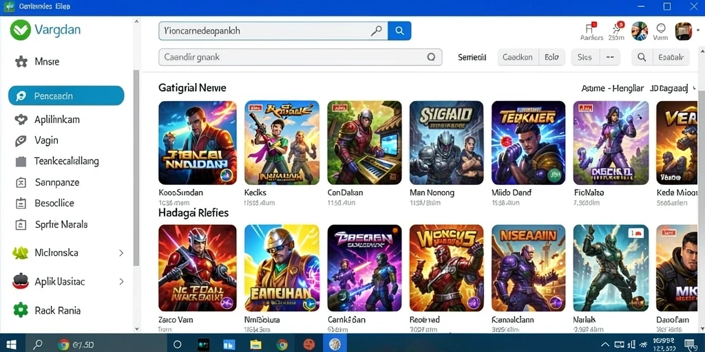Viewport: 705px width, 352px height.
Task: Open Windows Start menu button
Action: (11, 344)
